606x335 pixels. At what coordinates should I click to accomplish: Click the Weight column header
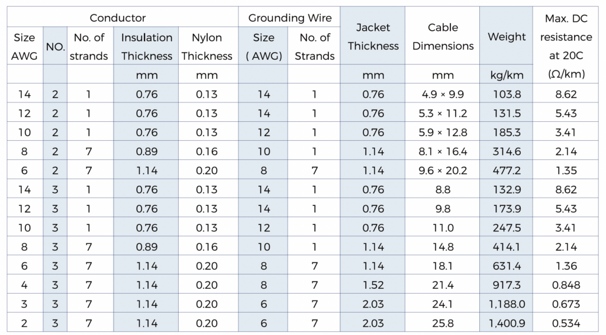point(507,37)
